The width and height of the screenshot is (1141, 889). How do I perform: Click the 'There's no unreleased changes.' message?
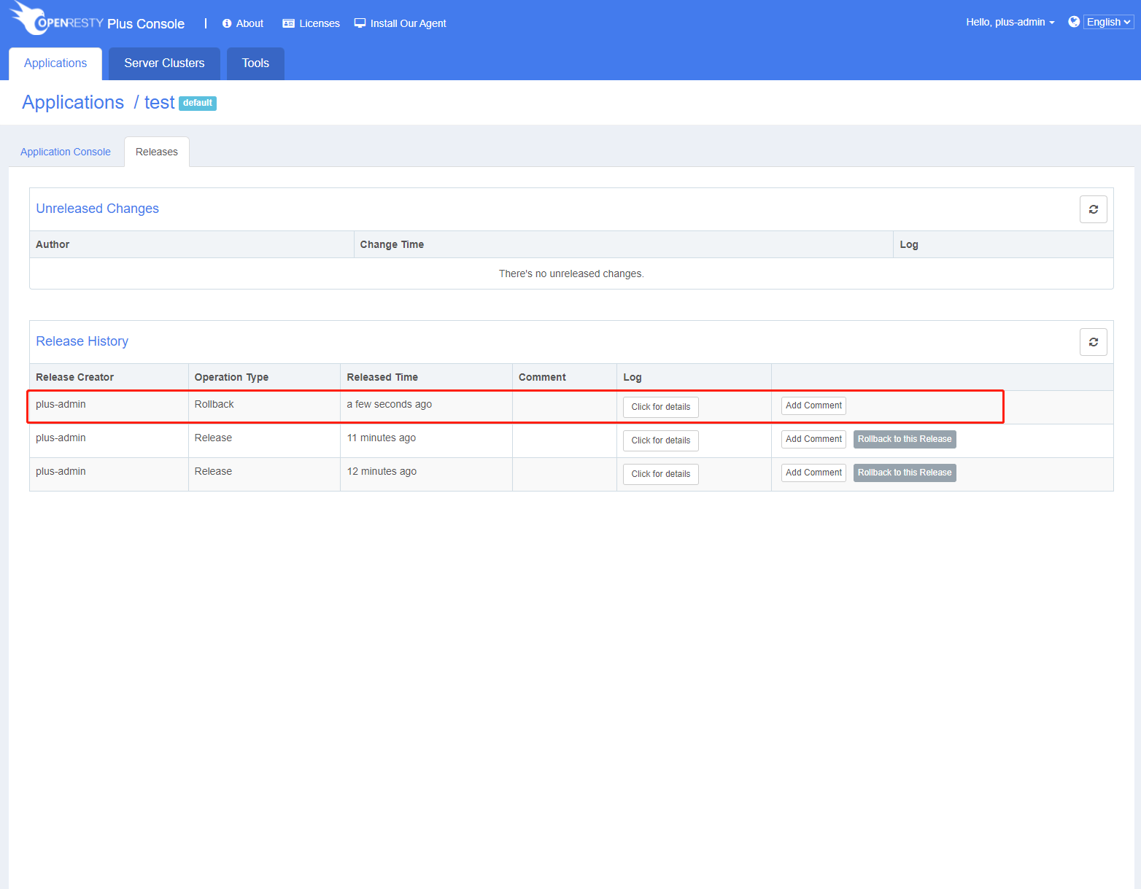(x=571, y=273)
